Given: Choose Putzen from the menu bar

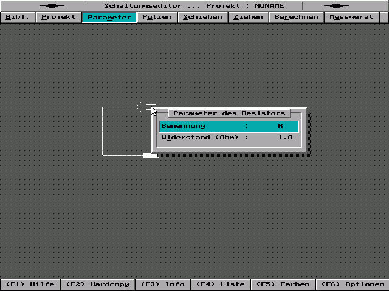Looking at the screenshot, I should pyautogui.click(x=157, y=17).
